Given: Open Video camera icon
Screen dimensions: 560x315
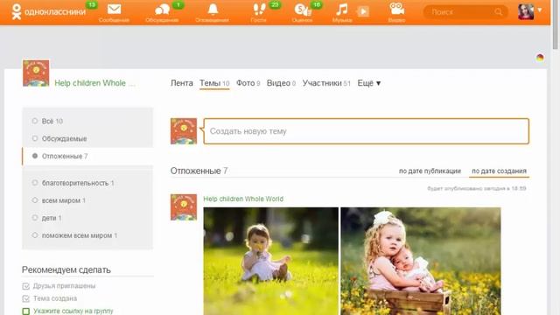Looking at the screenshot, I should (x=396, y=9).
